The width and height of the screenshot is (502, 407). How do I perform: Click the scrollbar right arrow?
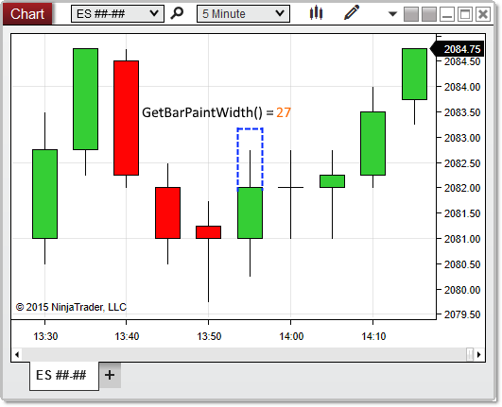(x=479, y=354)
